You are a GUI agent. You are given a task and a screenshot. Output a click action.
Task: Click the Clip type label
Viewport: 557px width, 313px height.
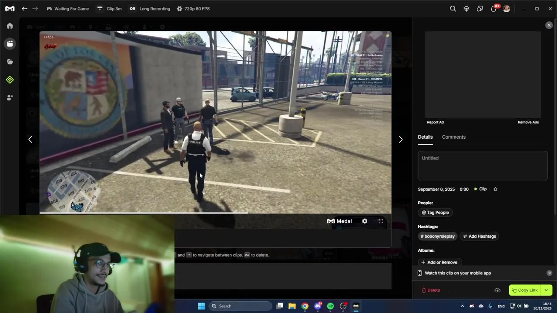pos(480,189)
